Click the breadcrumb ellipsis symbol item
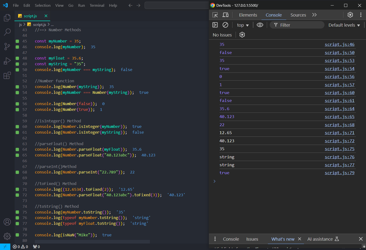Viewport: 366px width, 250px height. [53, 24]
